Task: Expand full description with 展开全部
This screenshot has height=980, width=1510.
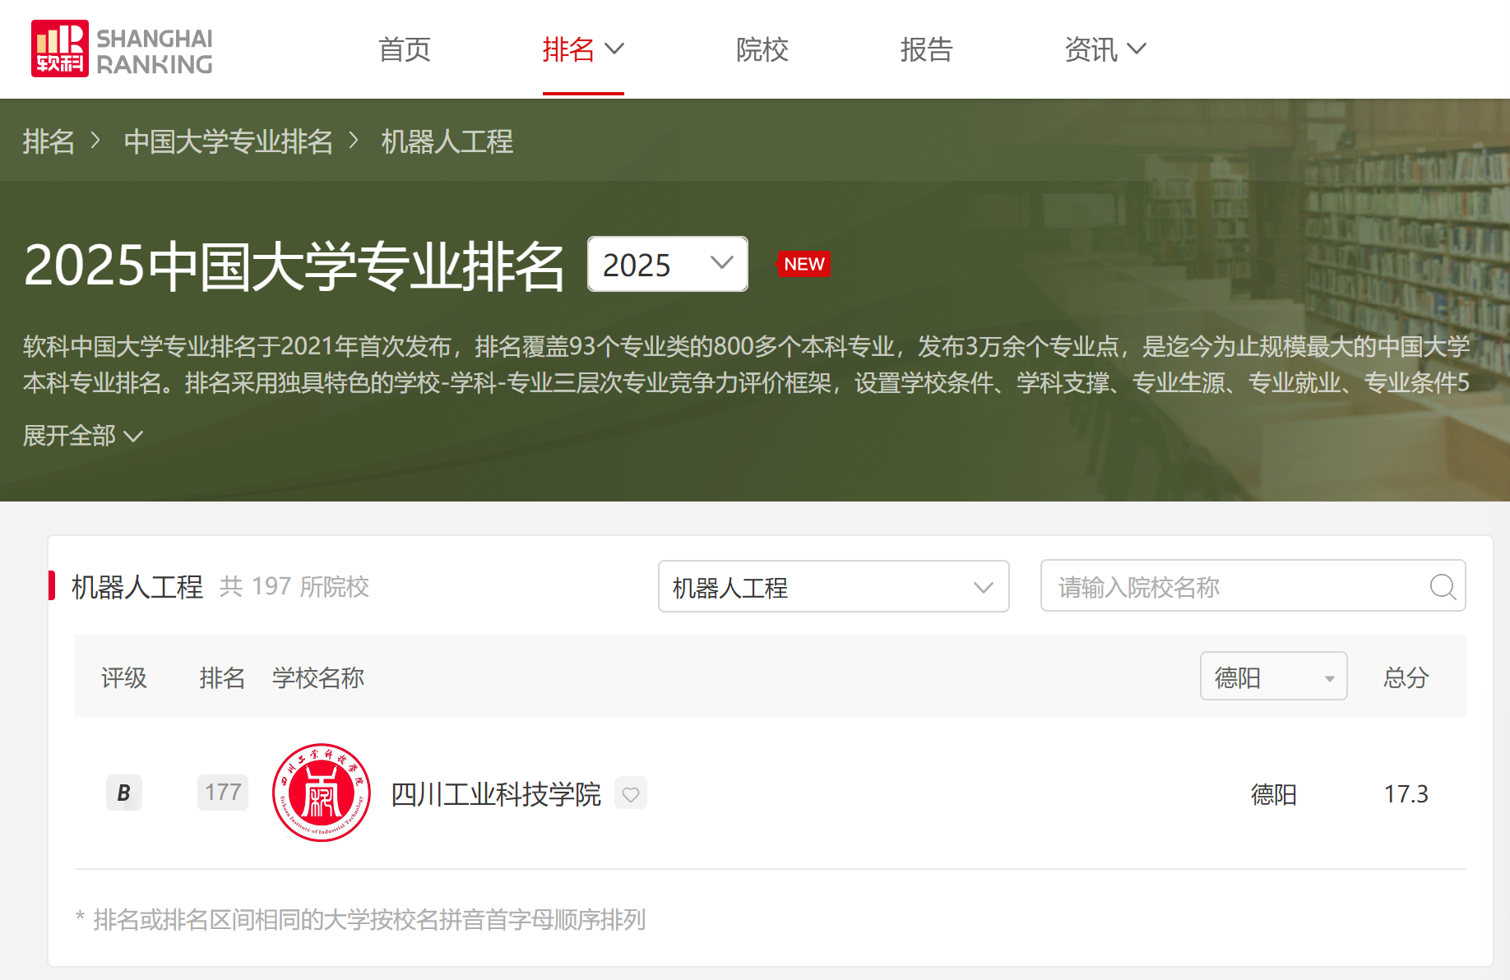Action: 82,436
